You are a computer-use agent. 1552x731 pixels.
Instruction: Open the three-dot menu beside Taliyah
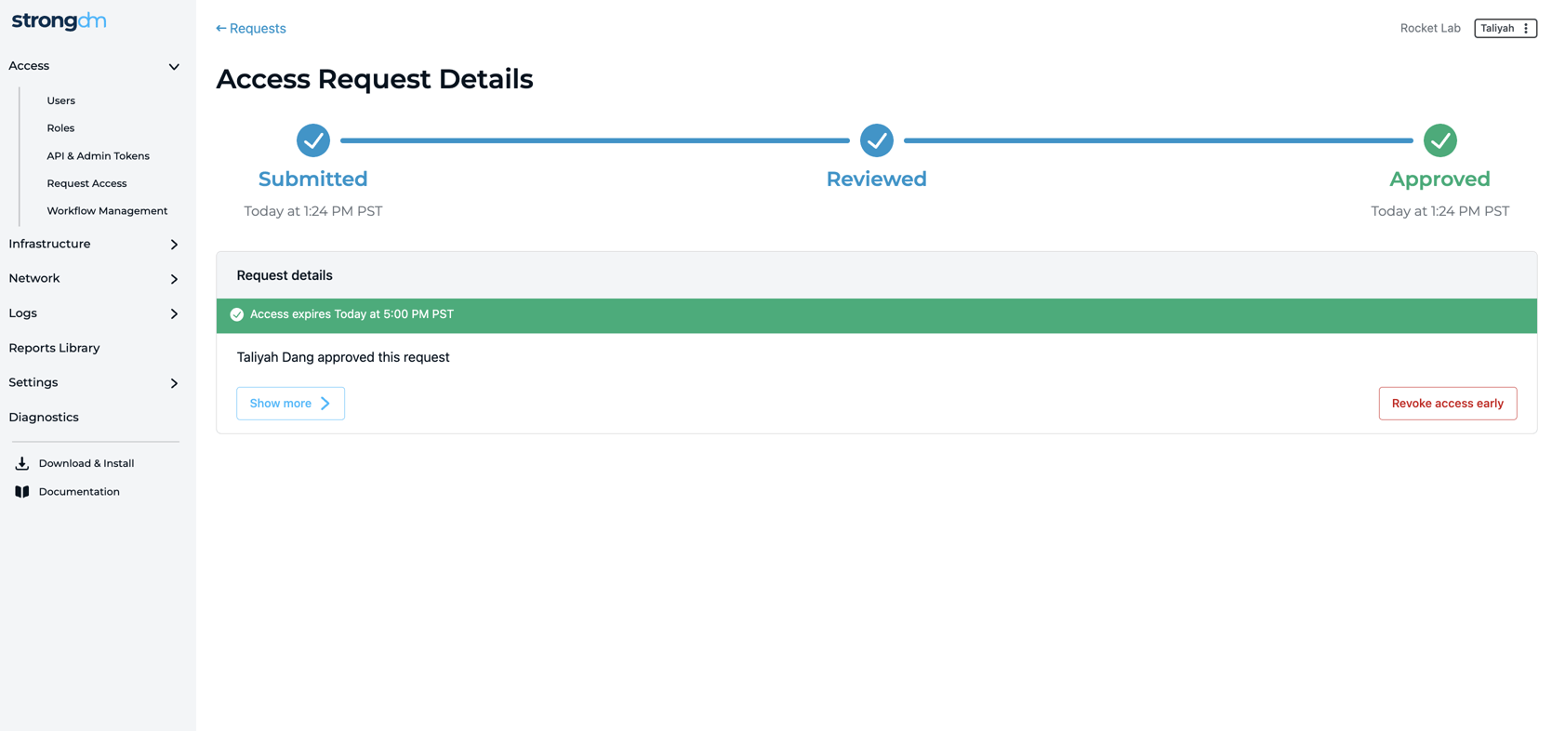[1526, 29]
